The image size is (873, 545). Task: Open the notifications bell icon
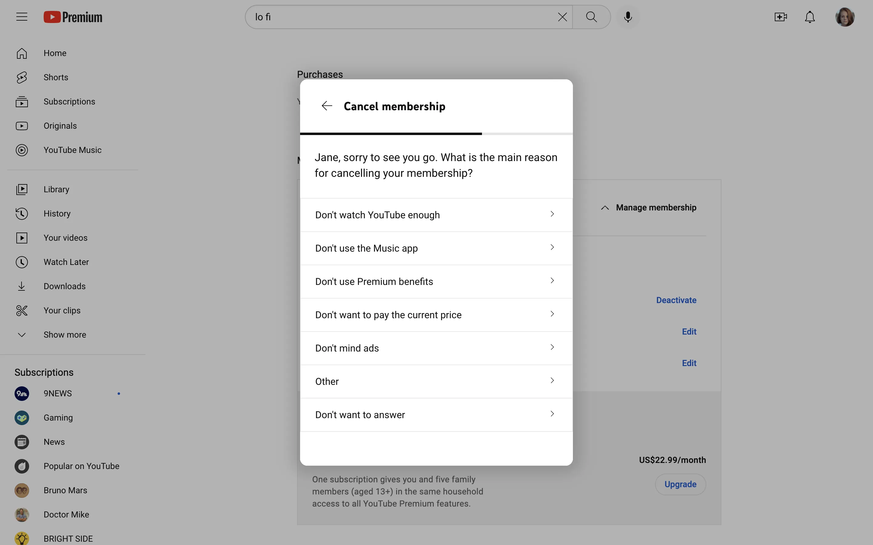810,17
